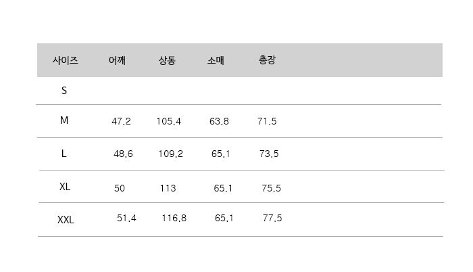This screenshot has width=473, height=272.
Task: Click the 73.5 value in L row
Action: (x=269, y=154)
